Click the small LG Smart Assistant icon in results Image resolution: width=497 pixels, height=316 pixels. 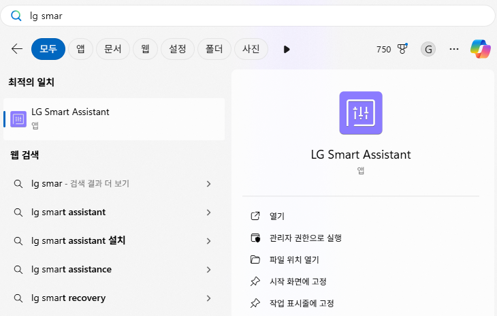(x=18, y=119)
